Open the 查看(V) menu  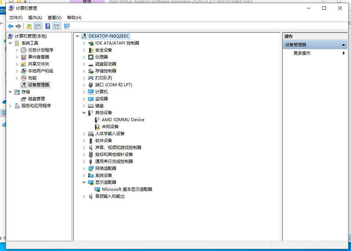[x=54, y=18]
